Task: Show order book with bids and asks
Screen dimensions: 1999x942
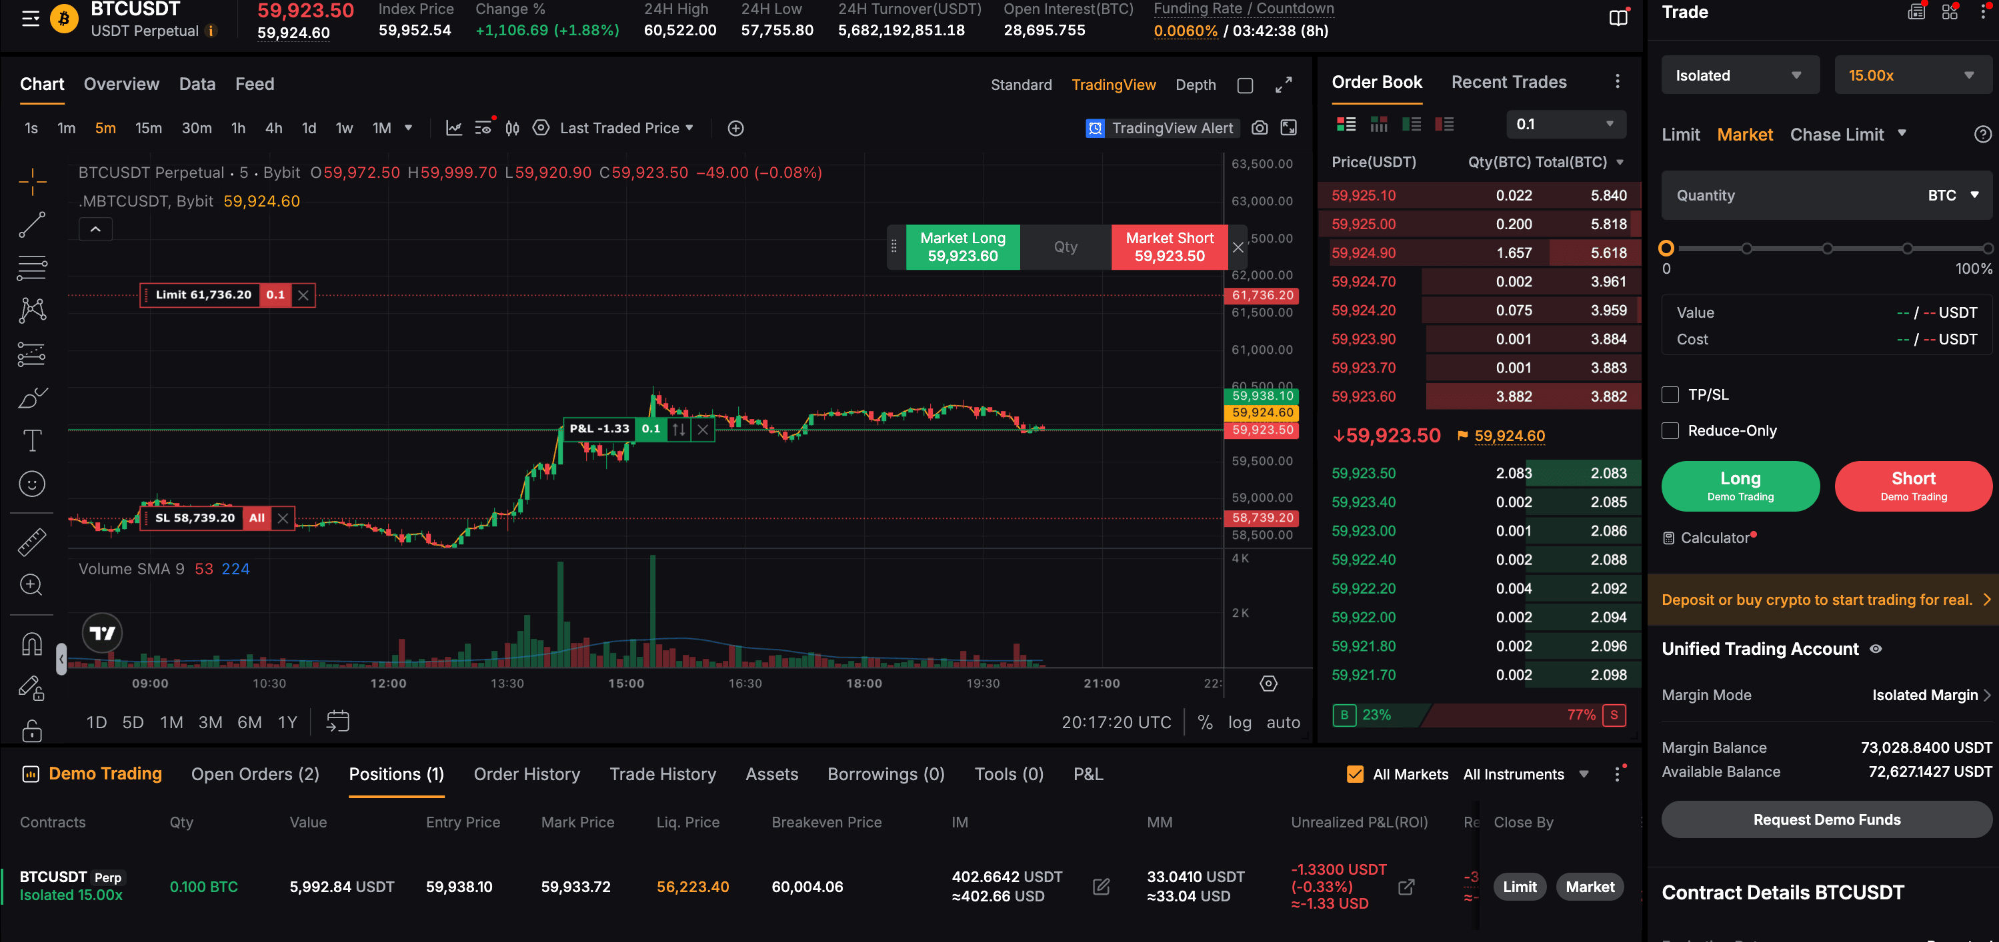Action: (x=1346, y=124)
